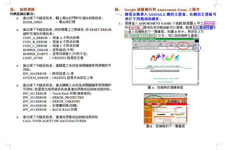The width and height of the screenshot is (225, 150).
Task: Open the Advanced Search link
Action: pos(139,68)
